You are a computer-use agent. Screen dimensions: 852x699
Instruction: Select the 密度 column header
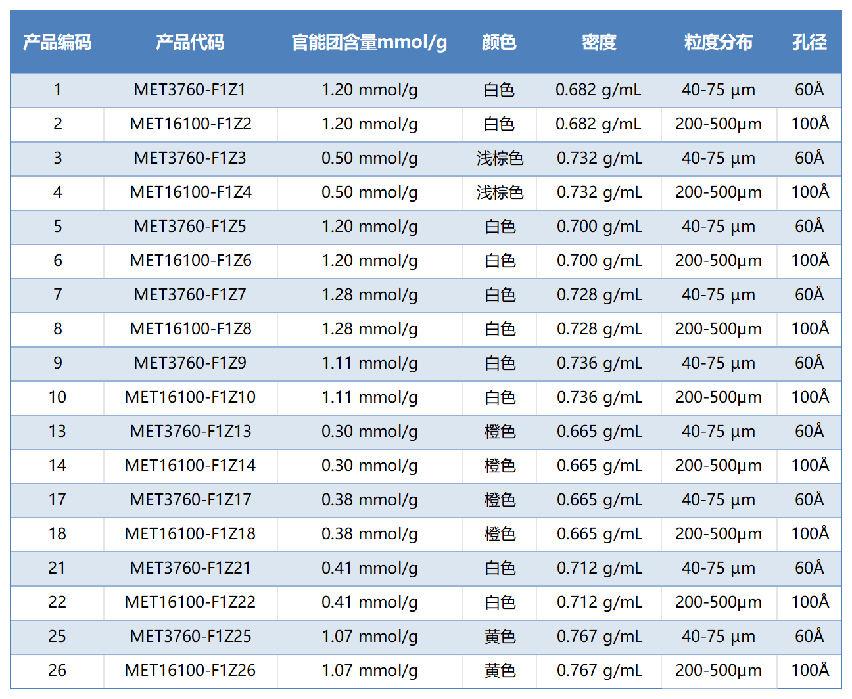599,43
